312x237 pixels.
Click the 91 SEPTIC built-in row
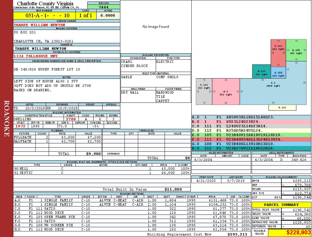click(102, 173)
